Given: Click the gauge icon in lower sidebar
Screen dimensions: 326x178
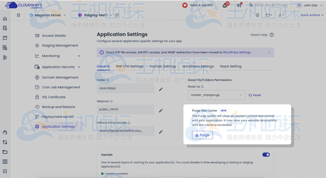Looking at the screenshot, I should tap(5, 132).
